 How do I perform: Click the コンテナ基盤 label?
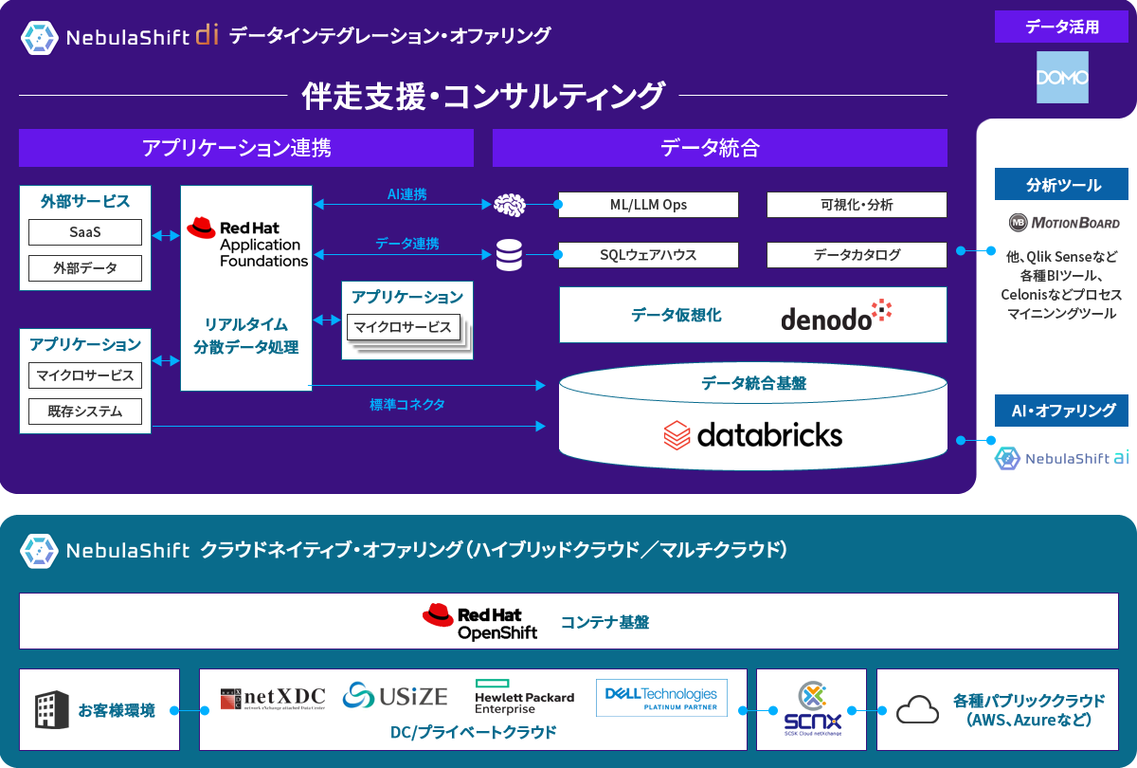click(x=605, y=622)
